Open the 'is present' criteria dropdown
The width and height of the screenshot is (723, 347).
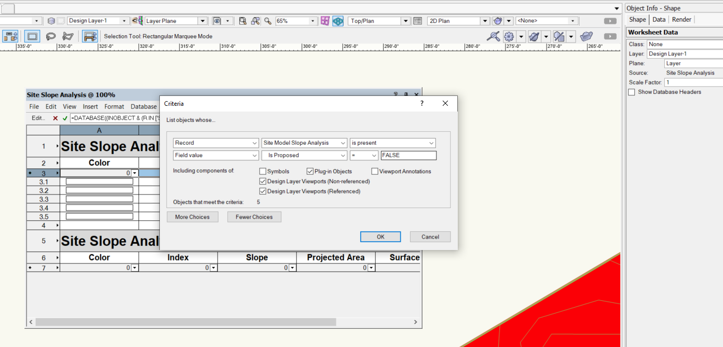tap(392, 143)
